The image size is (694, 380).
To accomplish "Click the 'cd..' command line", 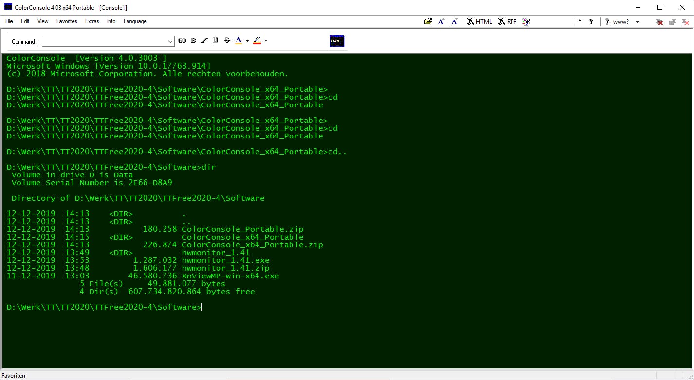I will [x=177, y=152].
